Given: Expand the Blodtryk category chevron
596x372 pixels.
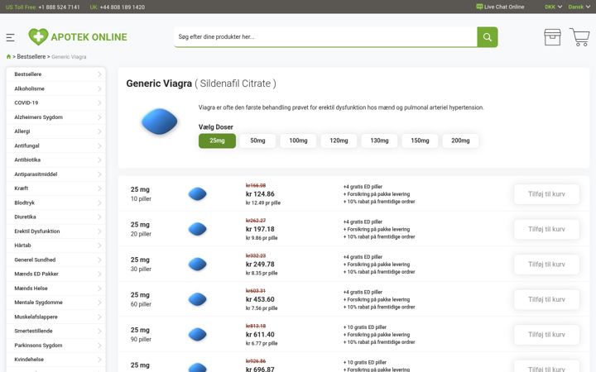Looking at the screenshot, I should [99, 203].
